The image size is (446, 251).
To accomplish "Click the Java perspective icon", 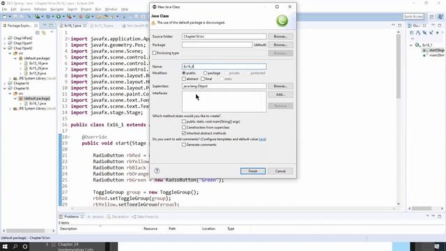I will 440,17.
